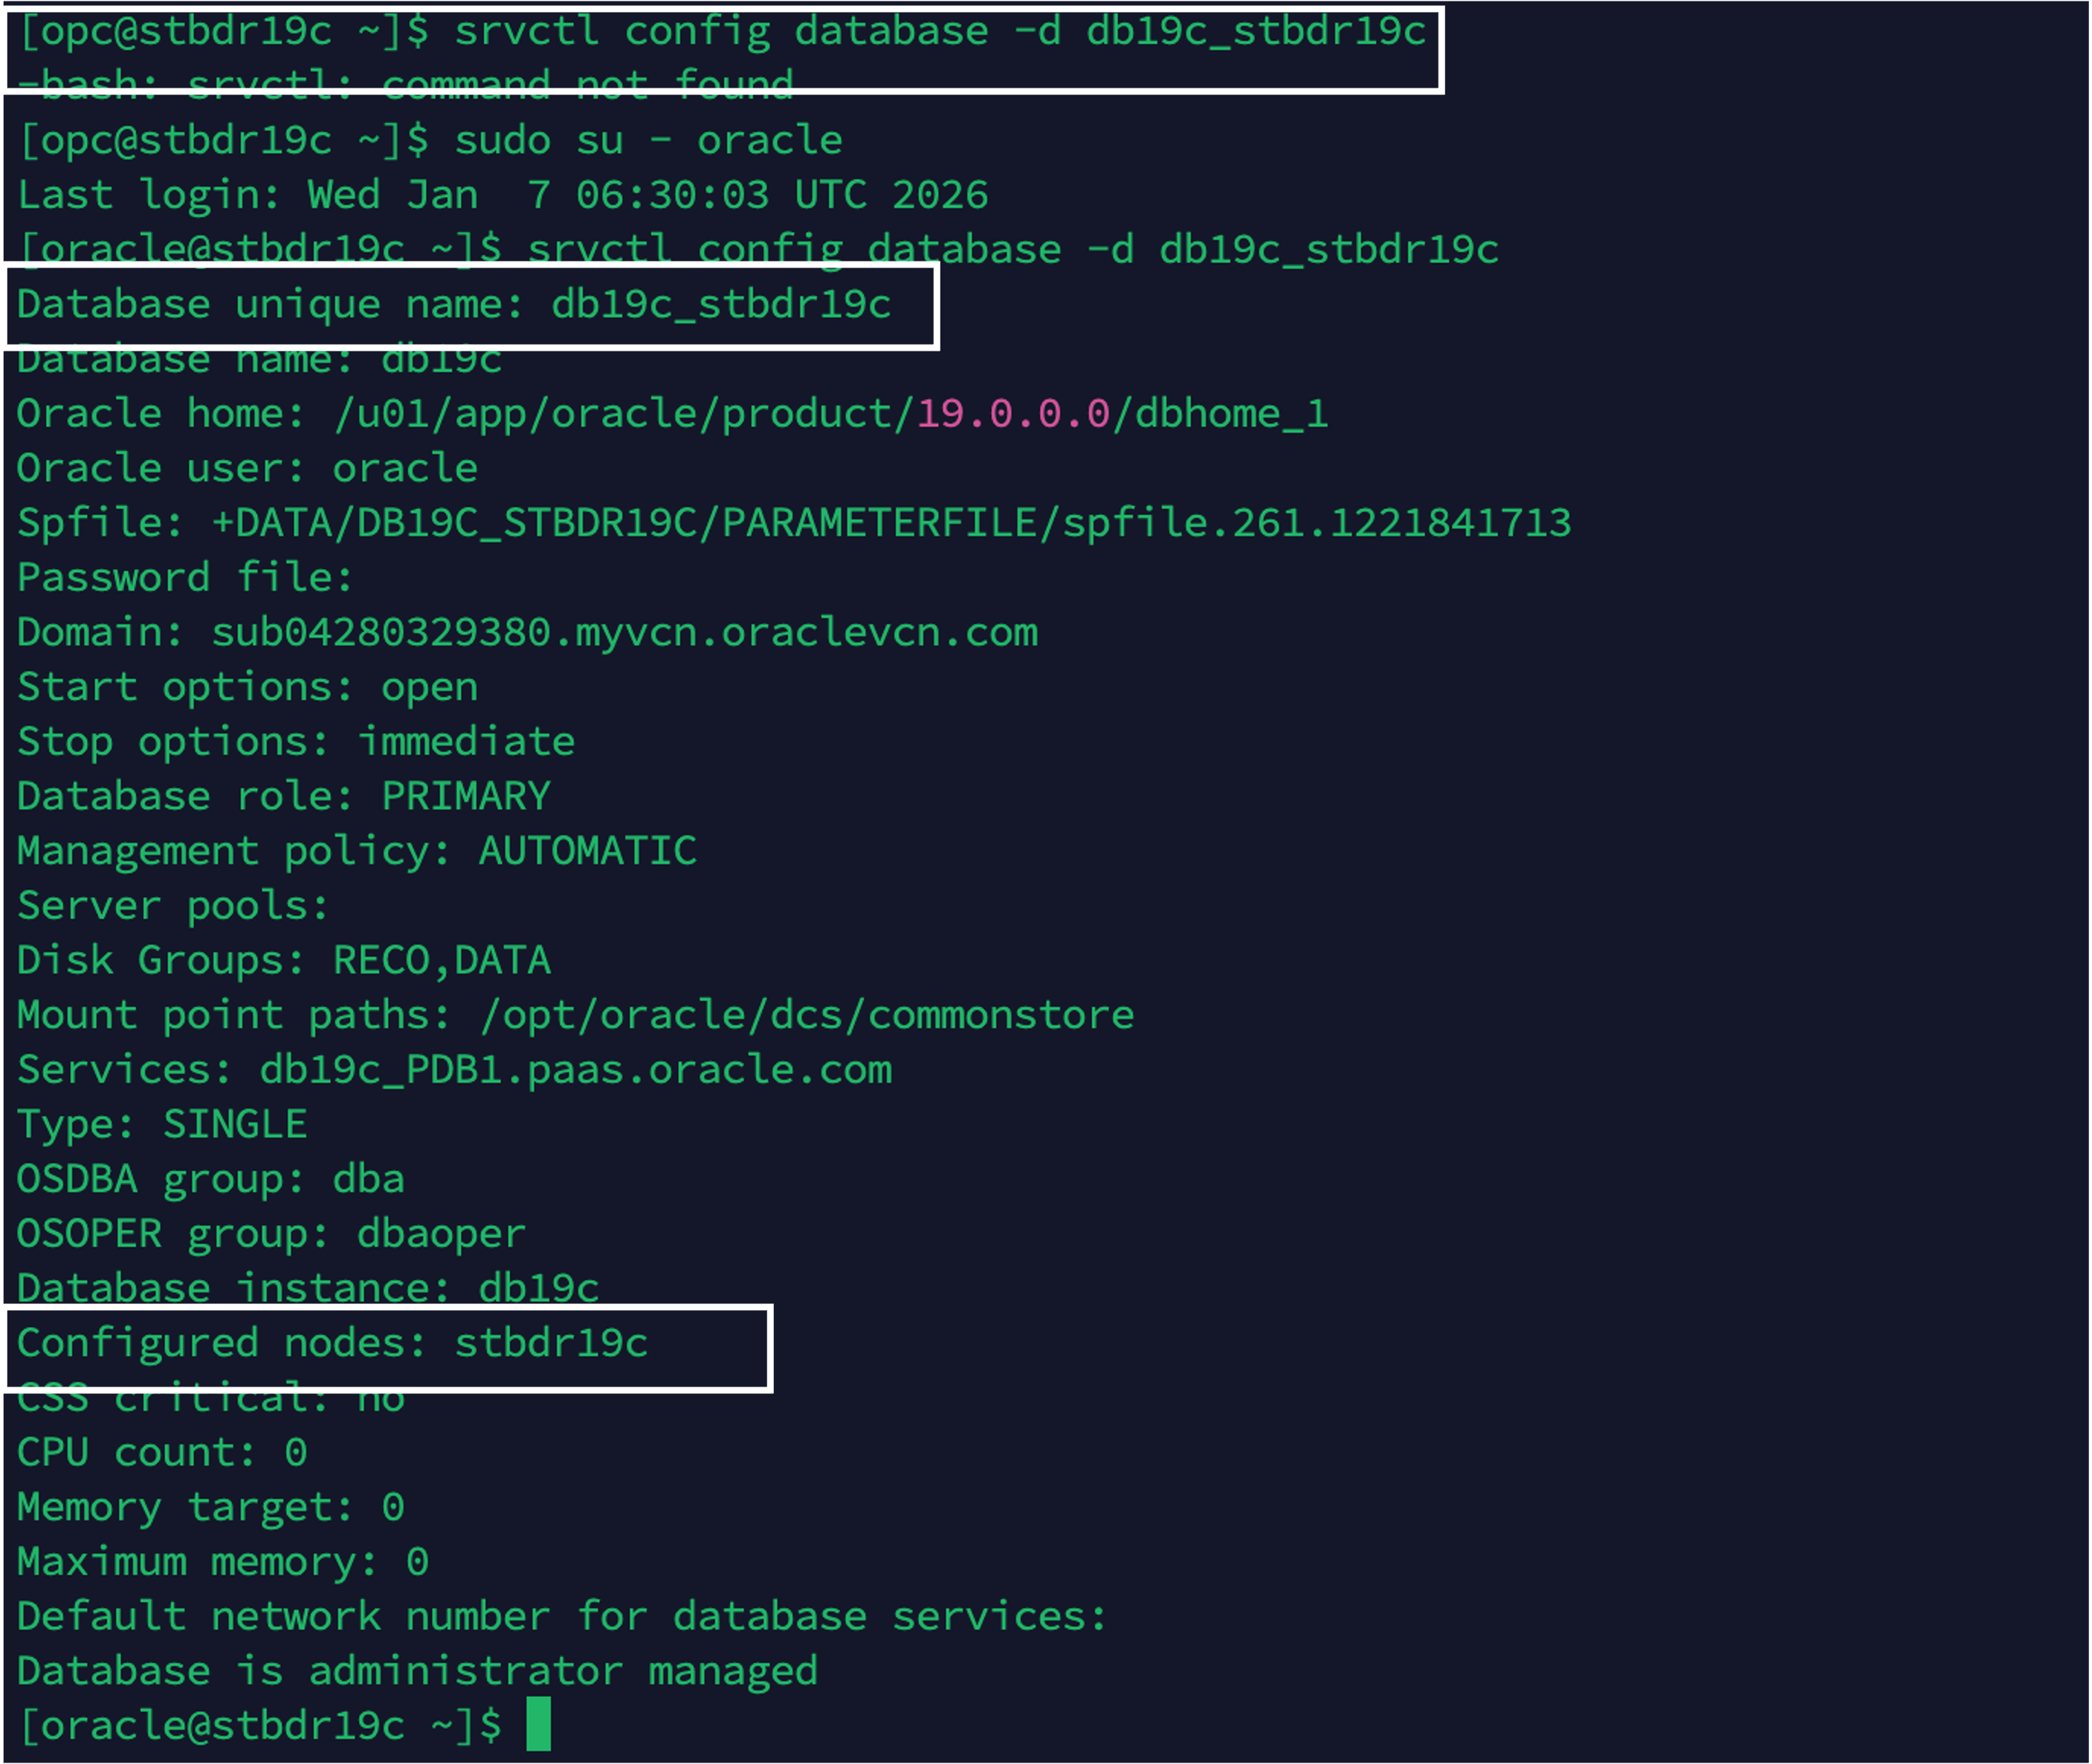Click the pink 19.0.0.0 version in Oracle home
The height and width of the screenshot is (1764, 2092).
point(1013,414)
